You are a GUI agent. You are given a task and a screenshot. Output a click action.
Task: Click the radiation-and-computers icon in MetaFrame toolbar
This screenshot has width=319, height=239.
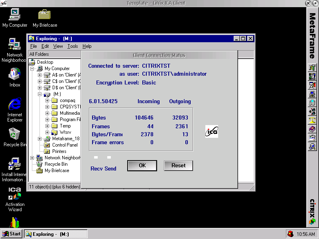[x=312, y=112]
